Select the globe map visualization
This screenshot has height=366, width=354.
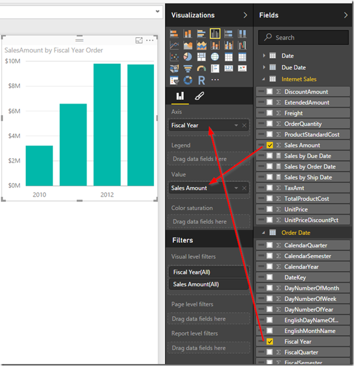pos(215,57)
